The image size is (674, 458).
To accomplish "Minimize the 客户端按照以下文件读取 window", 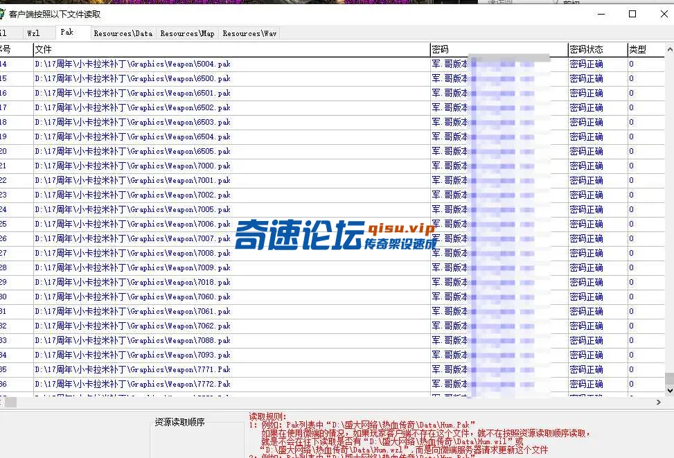I will coord(601,14).
